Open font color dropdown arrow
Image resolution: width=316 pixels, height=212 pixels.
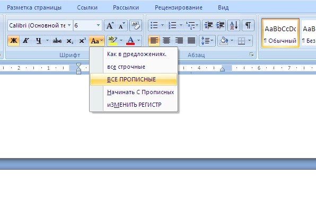pos(139,41)
